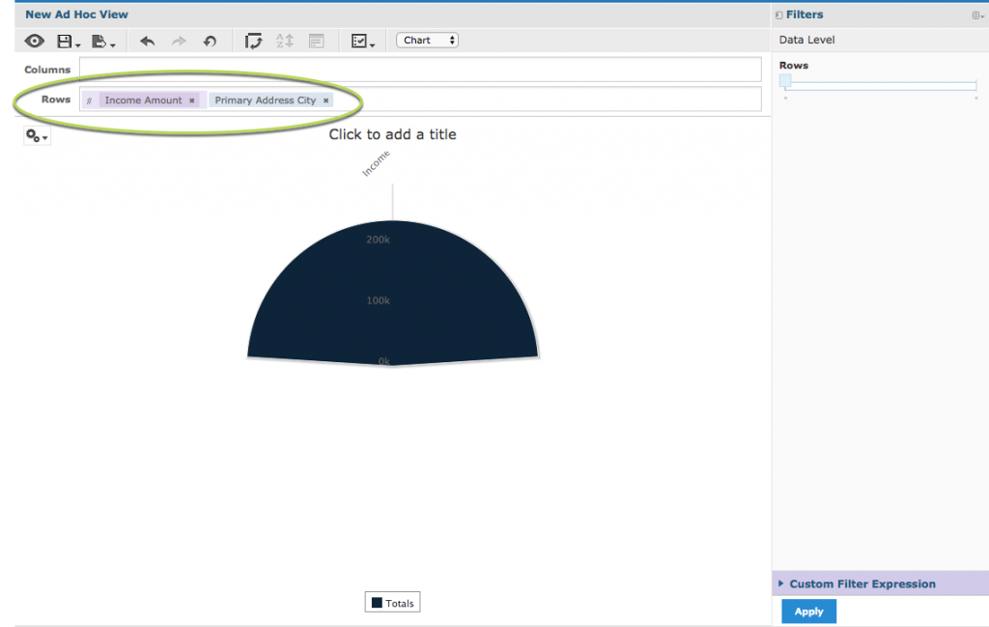Open input controls with the checkbox toolbar icon

358,41
